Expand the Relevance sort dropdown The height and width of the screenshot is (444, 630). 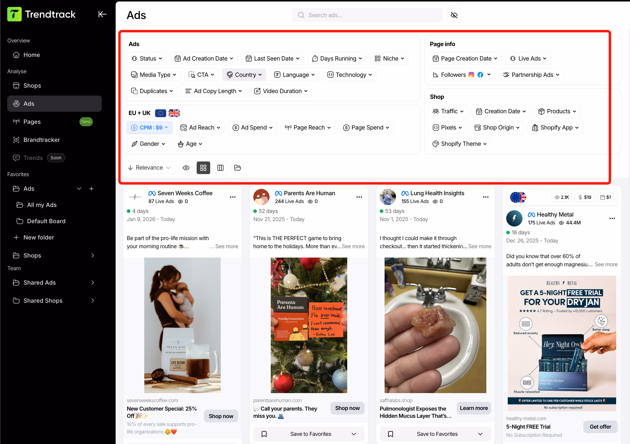[149, 167]
